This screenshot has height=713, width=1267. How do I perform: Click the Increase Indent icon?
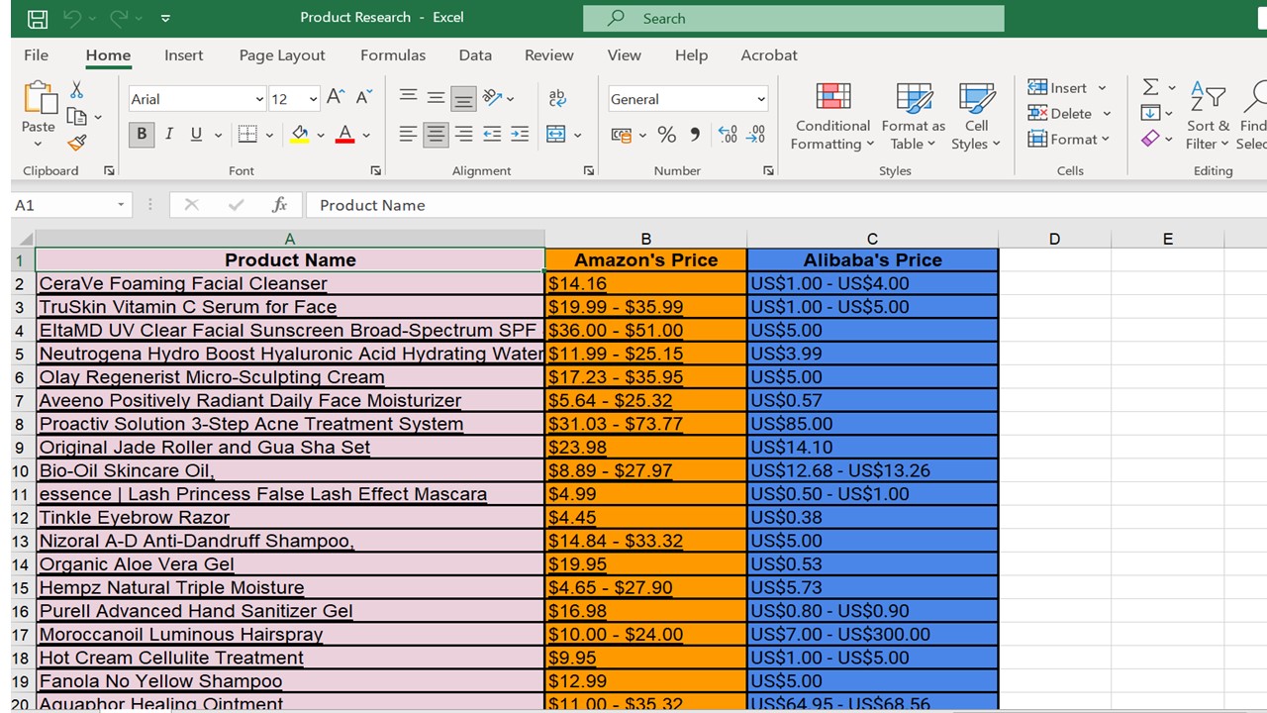[520, 135]
